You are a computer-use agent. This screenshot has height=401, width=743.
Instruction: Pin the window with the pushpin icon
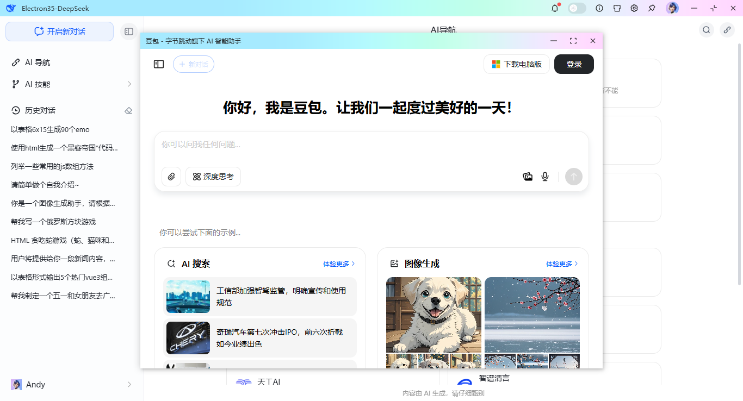[x=652, y=8]
